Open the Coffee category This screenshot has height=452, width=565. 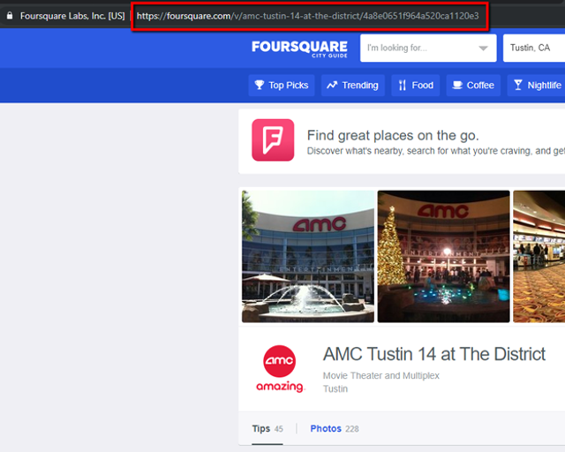(473, 86)
